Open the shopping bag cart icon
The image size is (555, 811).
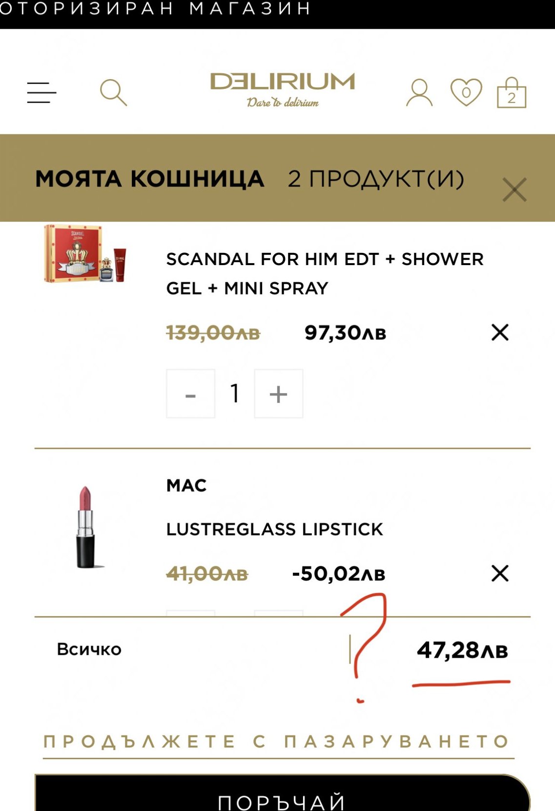pyautogui.click(x=511, y=93)
